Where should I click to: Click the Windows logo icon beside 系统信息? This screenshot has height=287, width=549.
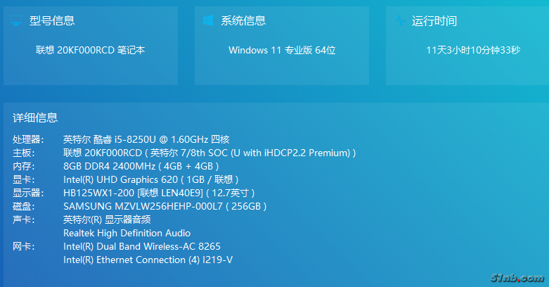208,21
